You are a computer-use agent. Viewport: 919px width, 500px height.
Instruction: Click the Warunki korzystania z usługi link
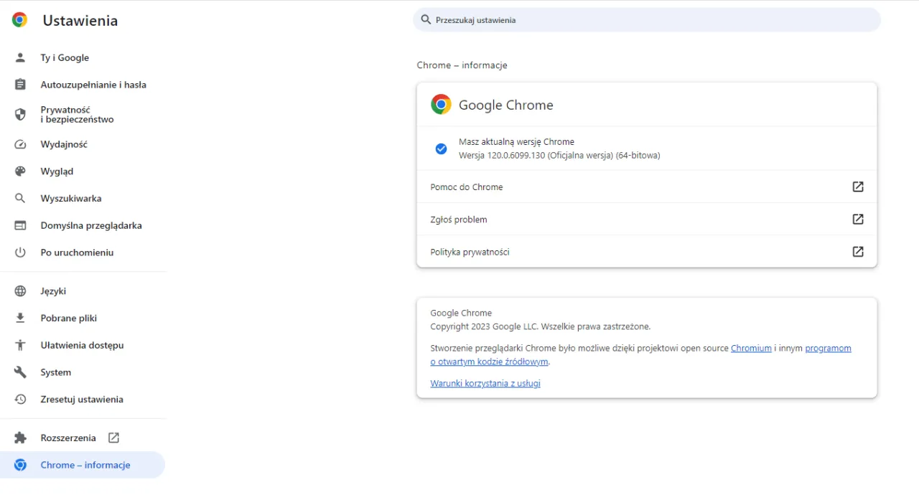pos(485,383)
